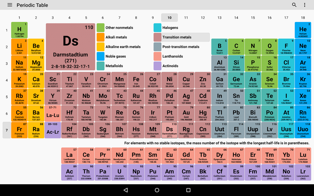Tap the Technetium (Tc) element tile

(x=119, y=97)
